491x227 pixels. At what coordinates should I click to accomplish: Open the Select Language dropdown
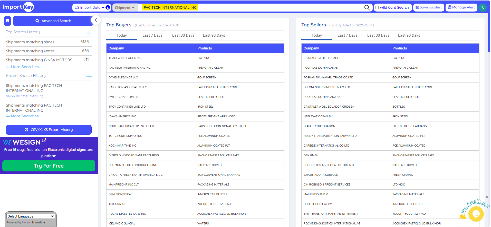31,216
